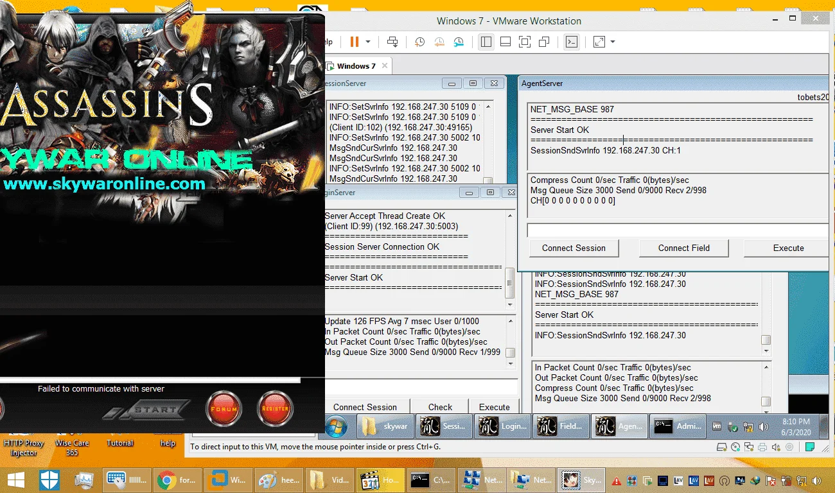Switch to Sky... game launcher taskbar item

coord(583,480)
